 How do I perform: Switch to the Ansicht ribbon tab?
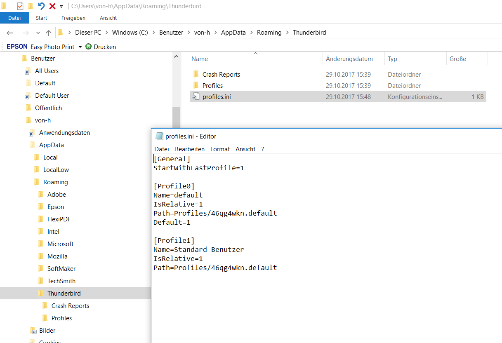coord(108,18)
